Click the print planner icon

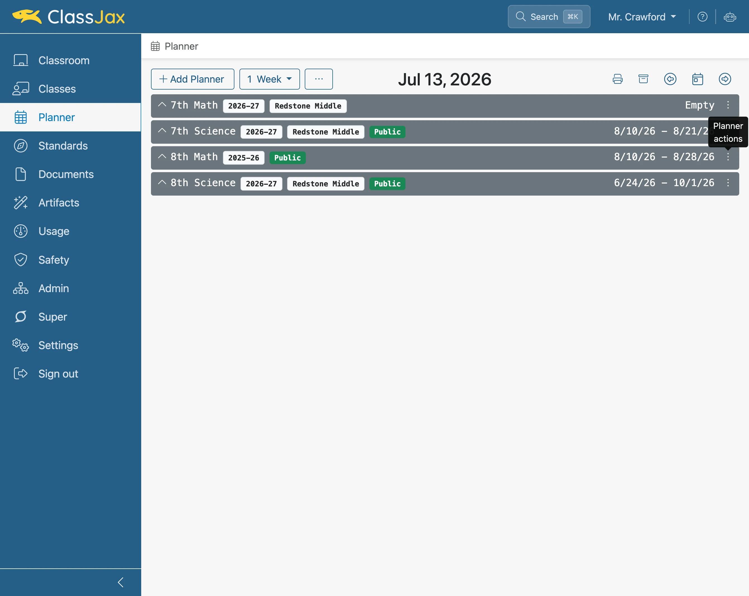(618, 79)
